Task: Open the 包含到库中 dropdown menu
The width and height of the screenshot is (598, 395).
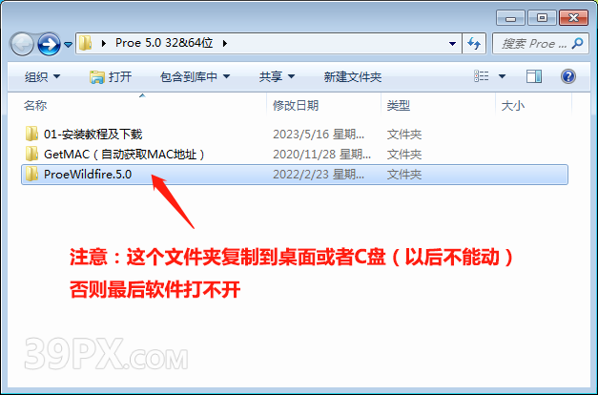Action: click(x=195, y=76)
